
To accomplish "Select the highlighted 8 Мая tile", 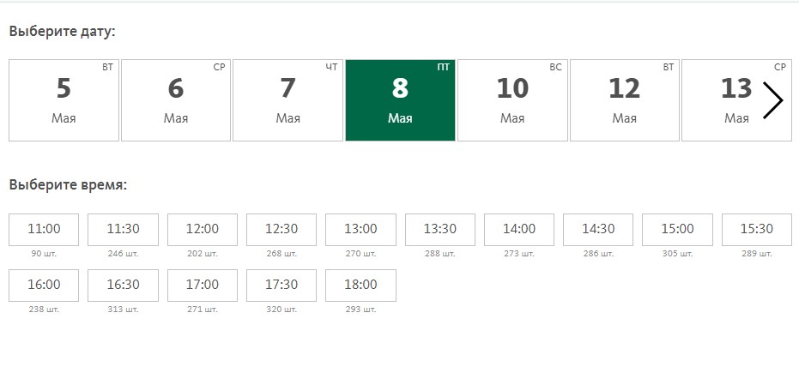I will pyautogui.click(x=400, y=100).
